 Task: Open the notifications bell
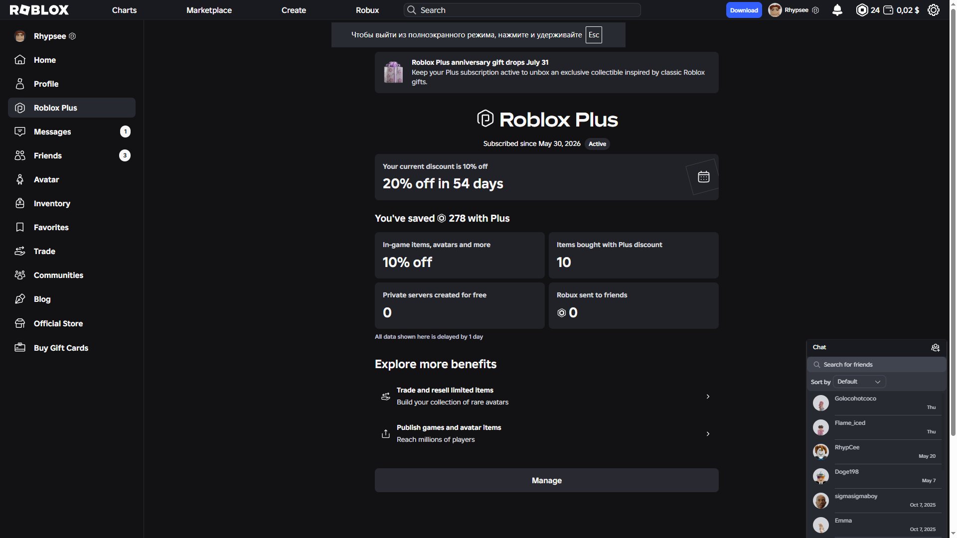pos(837,10)
